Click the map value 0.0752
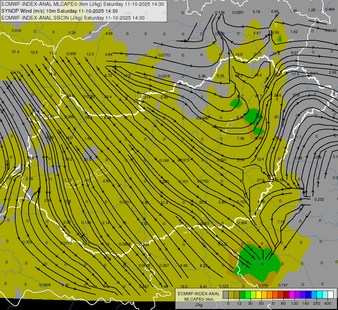 click(x=203, y=181)
